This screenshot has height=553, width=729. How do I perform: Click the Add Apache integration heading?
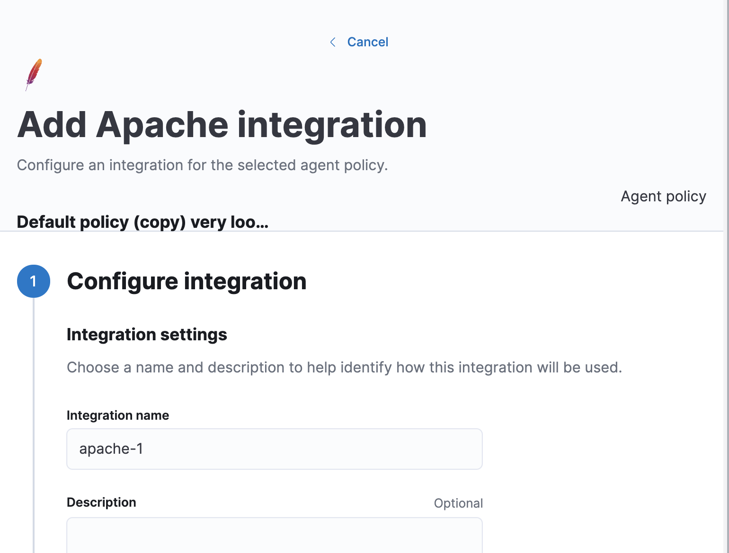(x=222, y=125)
